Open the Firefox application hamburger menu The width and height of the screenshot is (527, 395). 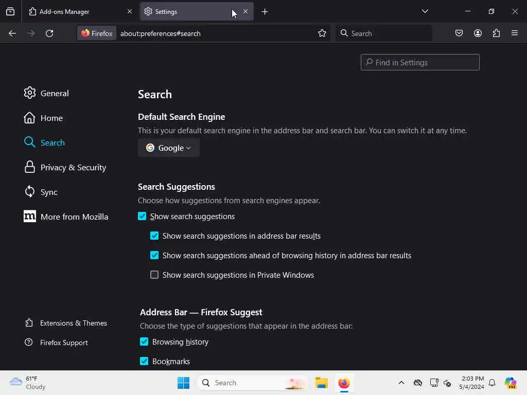515,33
